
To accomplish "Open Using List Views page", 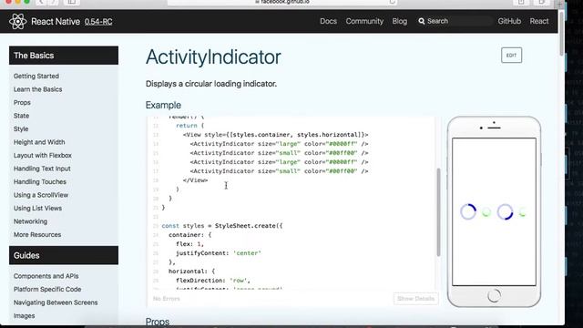I will (37, 209).
